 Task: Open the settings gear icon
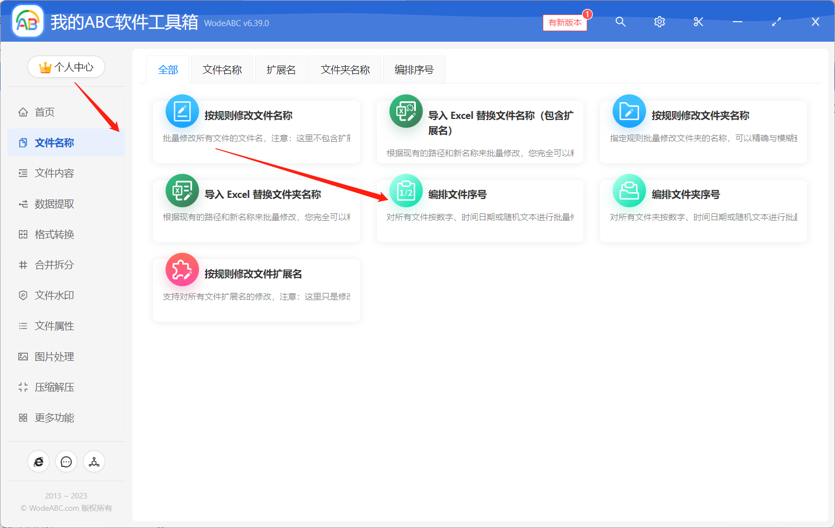click(659, 22)
